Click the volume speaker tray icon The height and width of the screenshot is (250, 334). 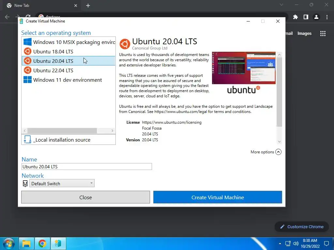tap(296, 243)
